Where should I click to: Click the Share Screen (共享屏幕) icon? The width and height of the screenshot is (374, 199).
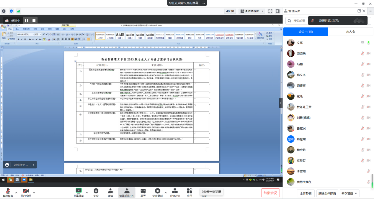[x=79, y=191]
